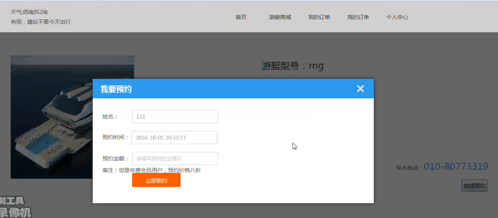The height and width of the screenshot is (218, 498).
Task: Focus the 预约时间 date-time field
Action: (174, 138)
